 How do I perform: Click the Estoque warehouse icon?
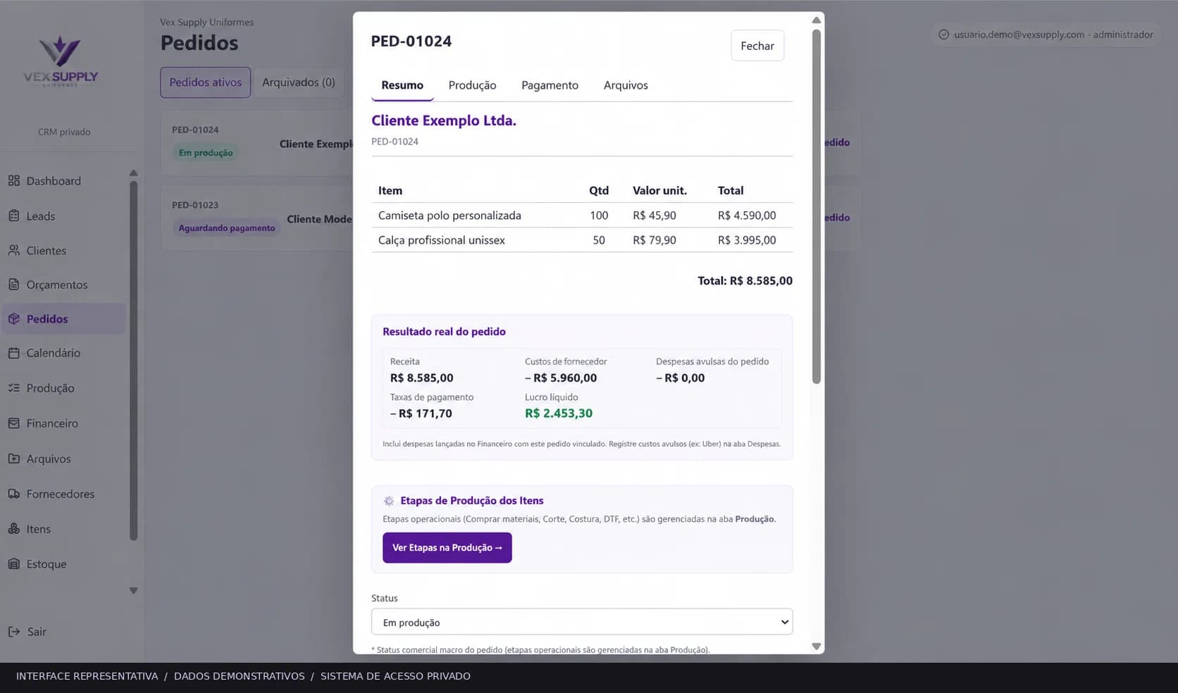[14, 564]
